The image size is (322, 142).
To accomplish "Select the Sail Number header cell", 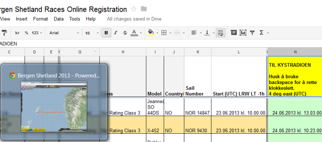I will tap(197, 77).
